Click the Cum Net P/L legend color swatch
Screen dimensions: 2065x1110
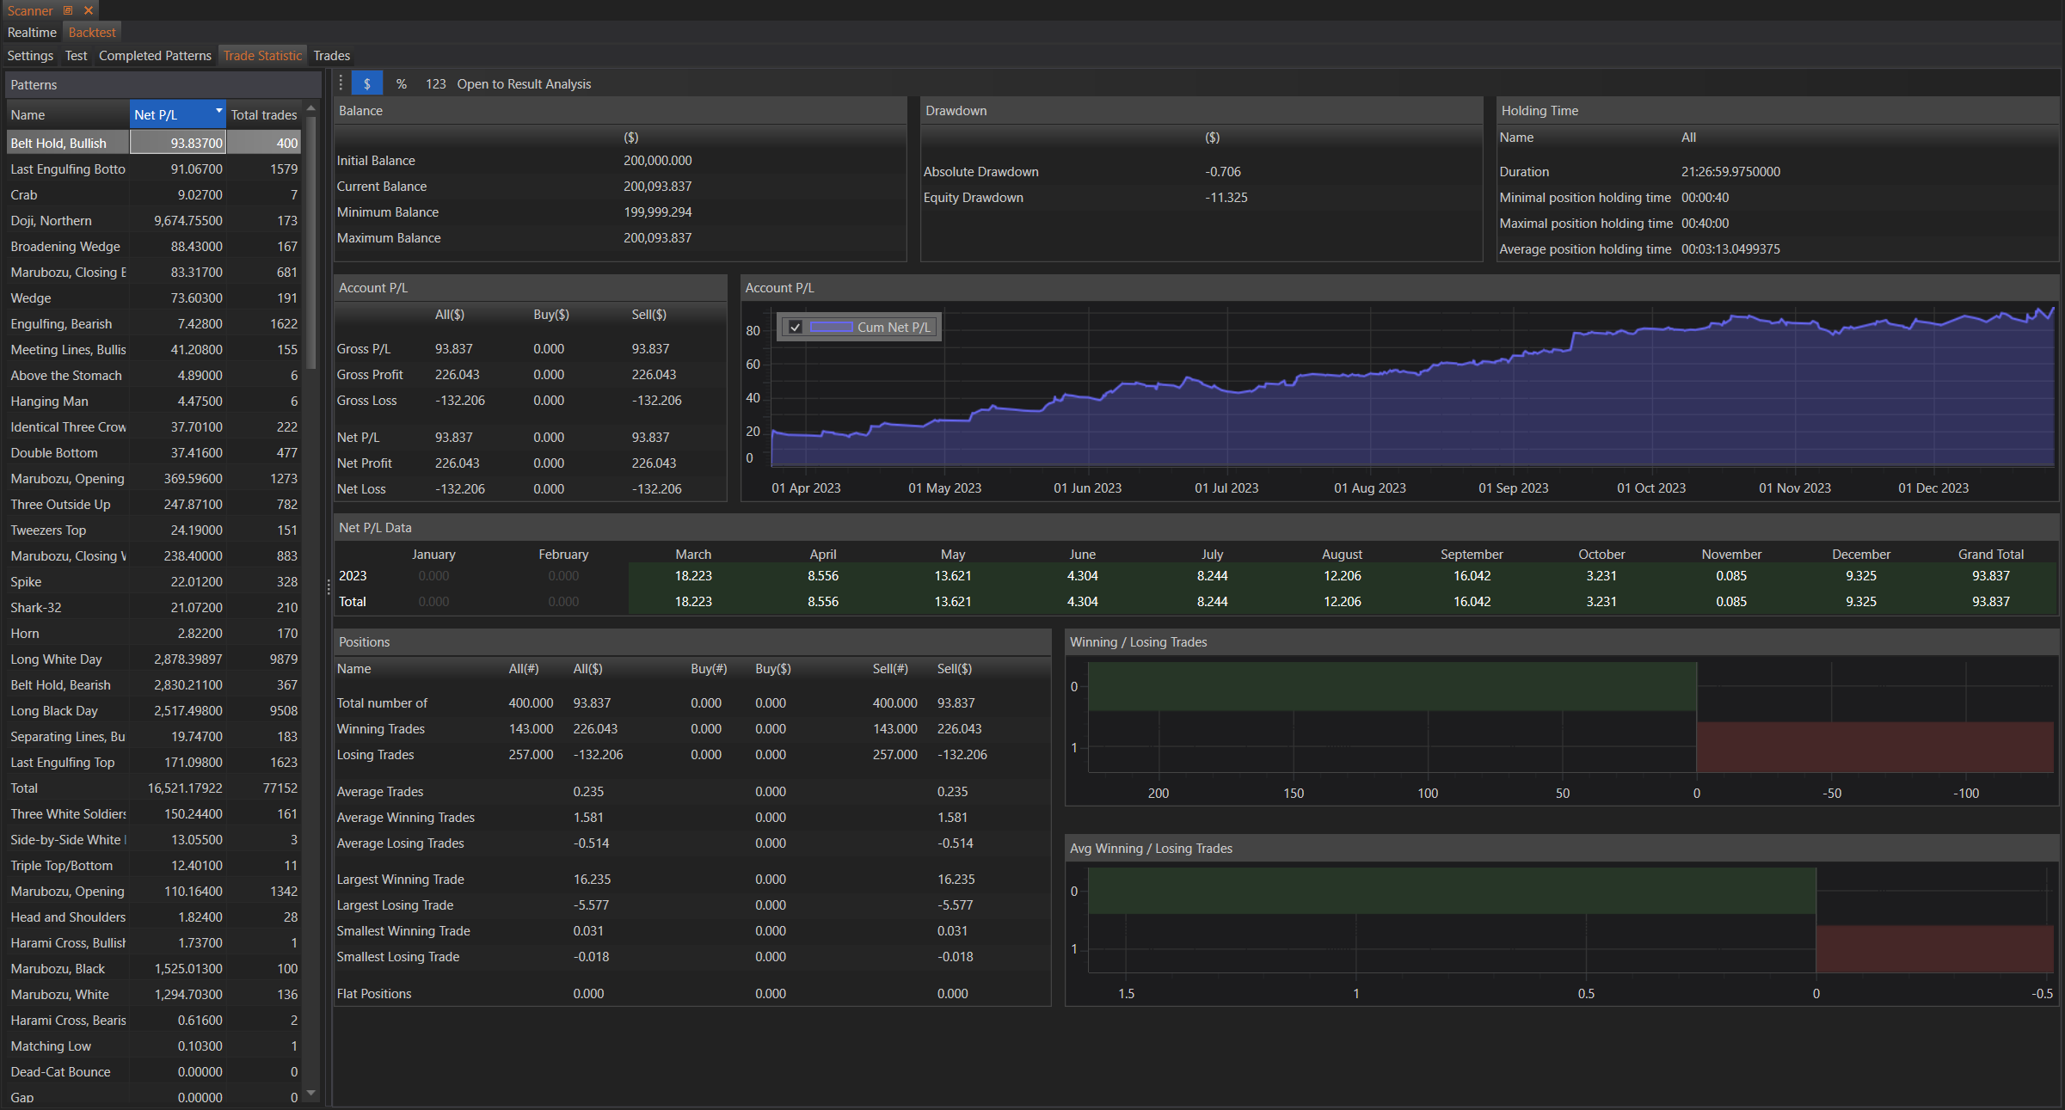(x=831, y=327)
